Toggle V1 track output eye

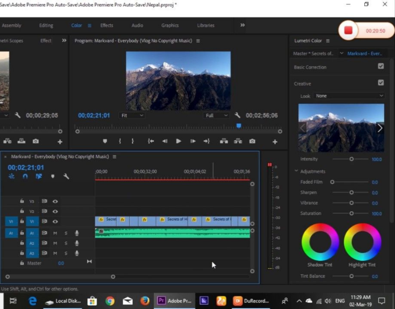coord(55,221)
